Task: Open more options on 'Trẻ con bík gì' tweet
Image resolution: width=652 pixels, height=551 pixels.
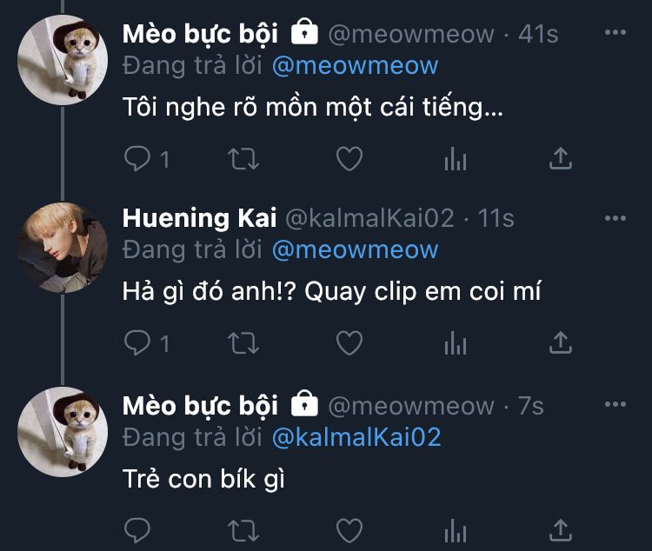Action: (615, 404)
